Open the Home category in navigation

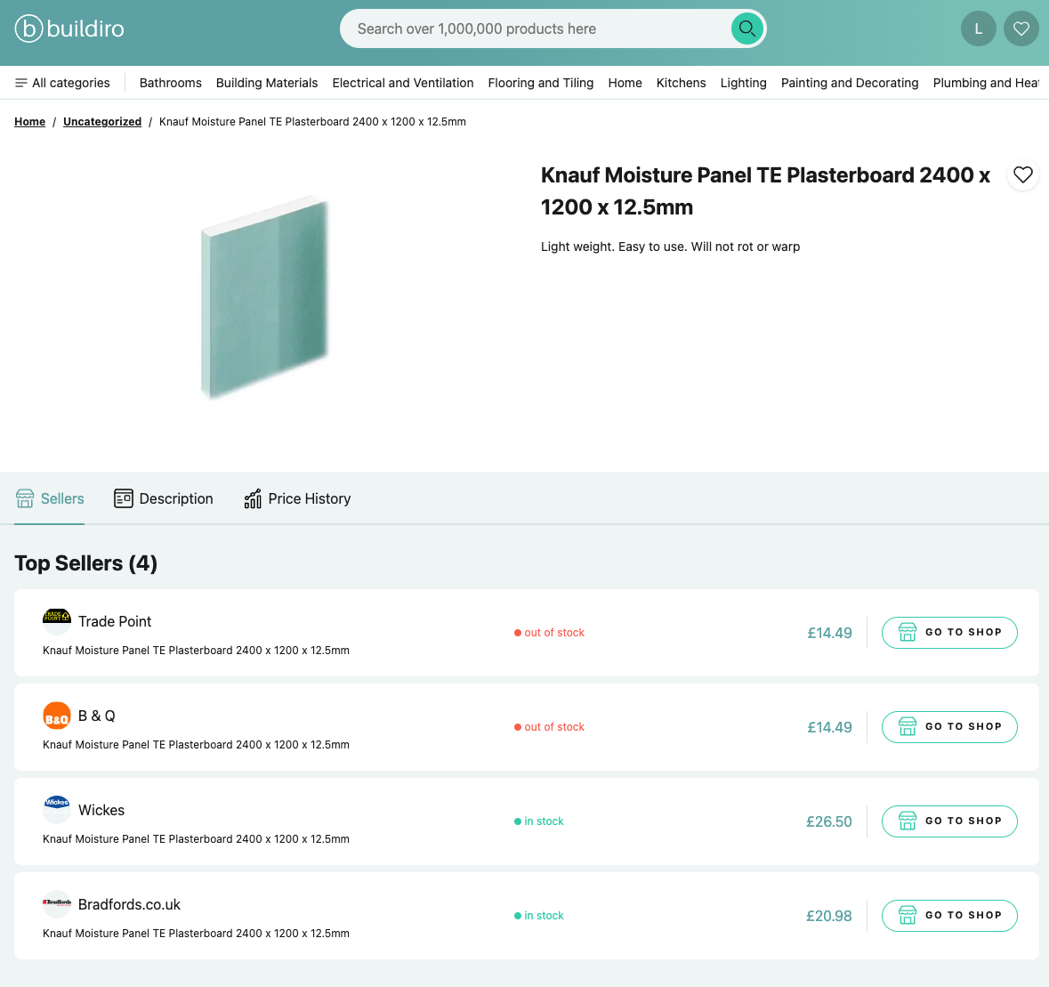click(x=625, y=83)
